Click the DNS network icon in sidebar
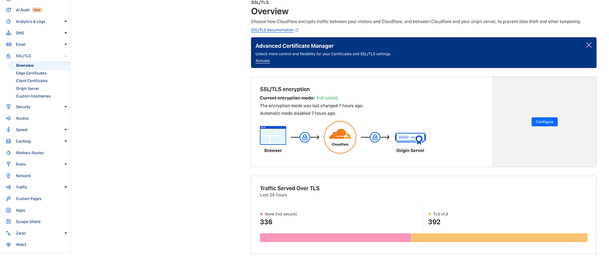This screenshot has height=256, width=609. (x=8, y=33)
